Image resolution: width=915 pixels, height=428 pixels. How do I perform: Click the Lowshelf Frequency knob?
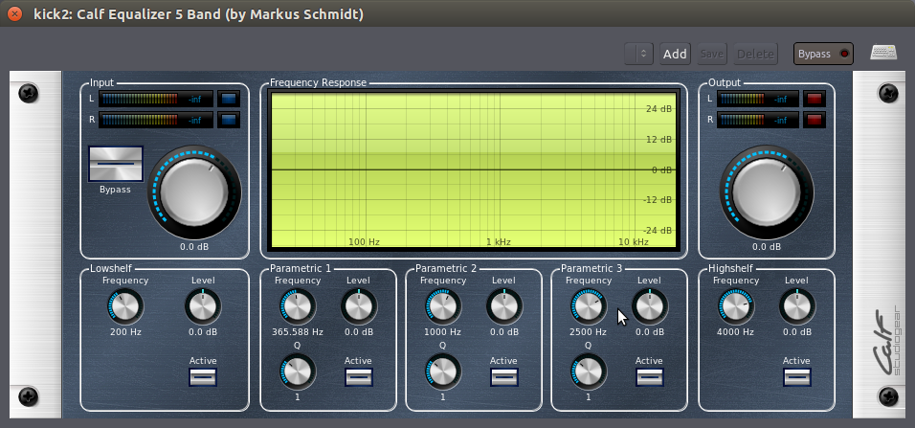124,306
